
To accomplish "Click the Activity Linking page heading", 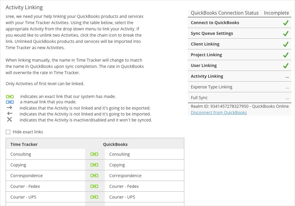I will (24, 7).
